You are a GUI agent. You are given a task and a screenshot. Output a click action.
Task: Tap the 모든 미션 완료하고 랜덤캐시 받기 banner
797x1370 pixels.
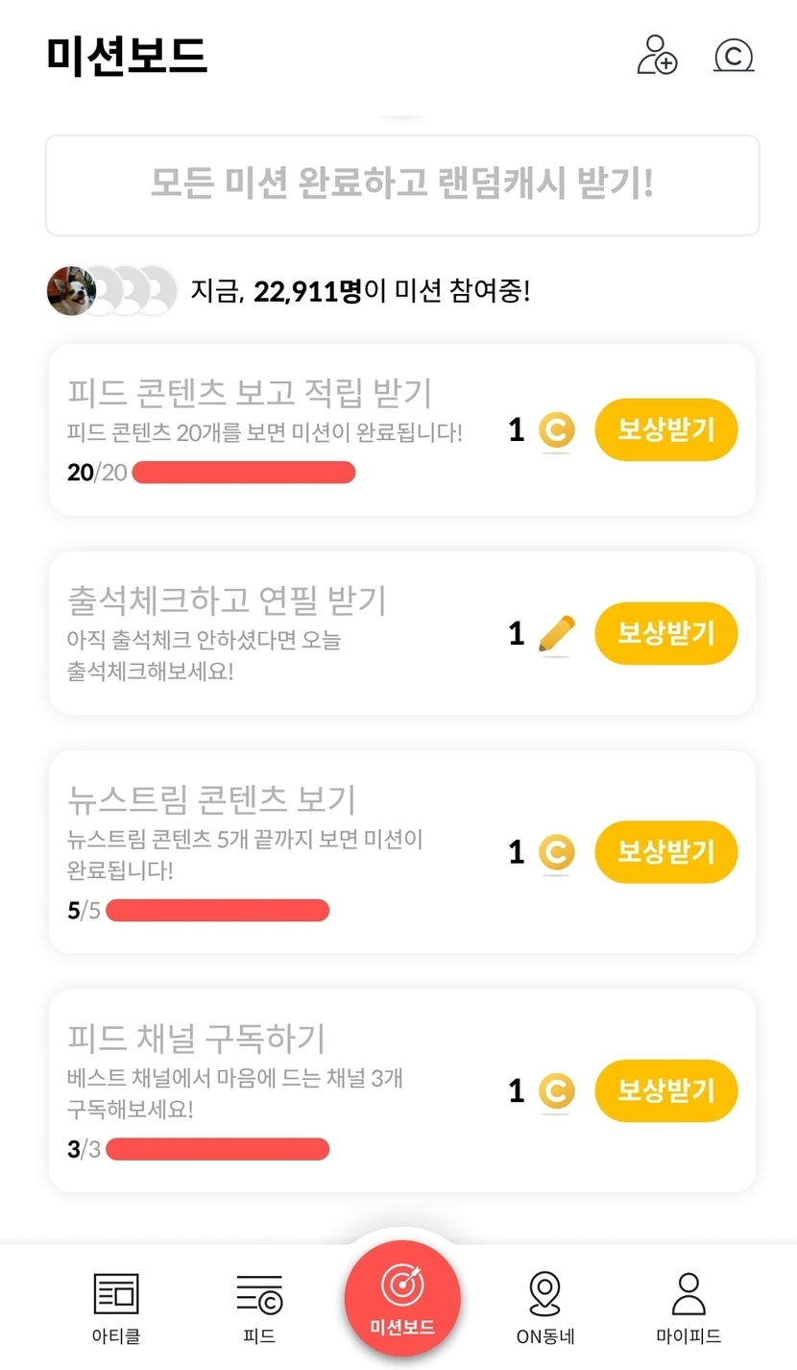[402, 184]
